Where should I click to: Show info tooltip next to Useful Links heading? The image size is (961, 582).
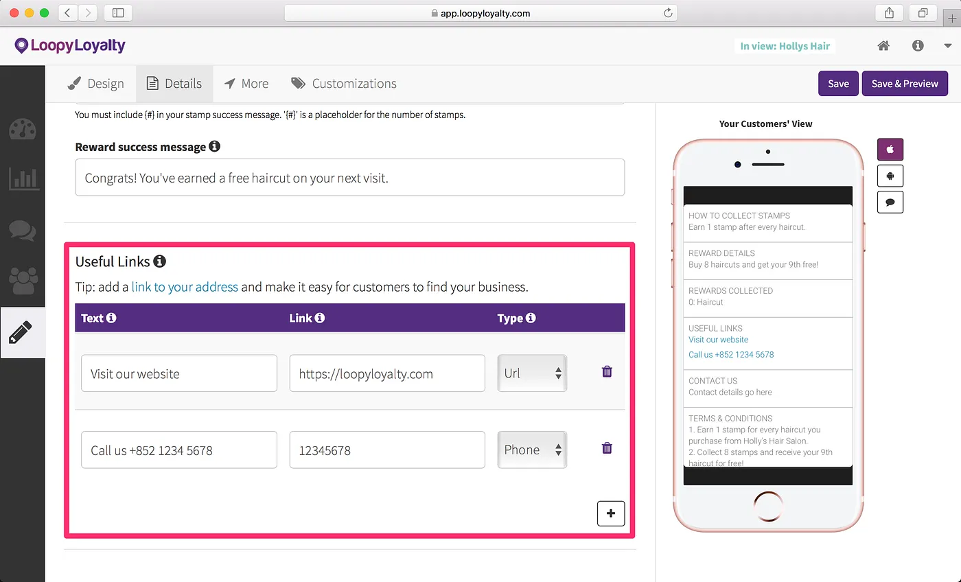160,261
